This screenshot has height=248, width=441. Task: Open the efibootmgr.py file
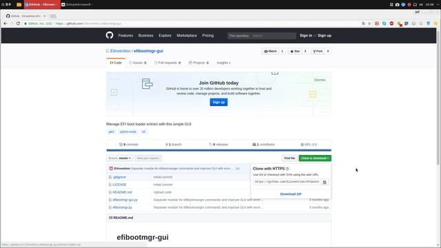pos(122,207)
